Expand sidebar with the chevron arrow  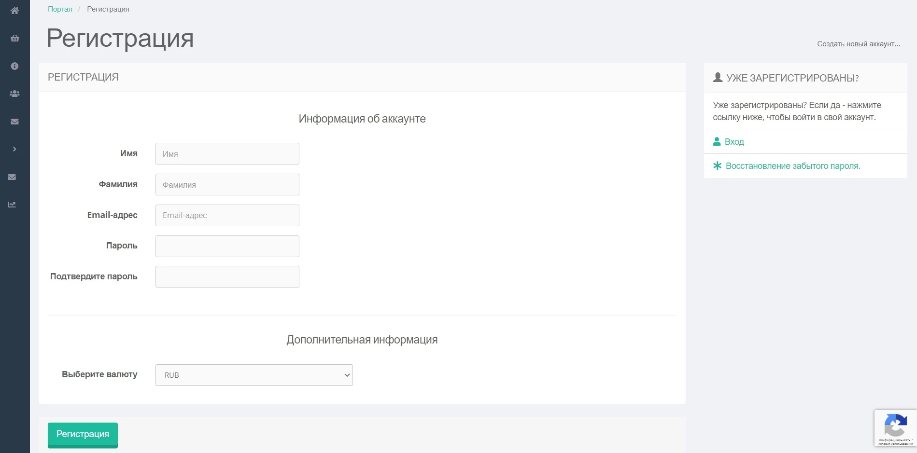15,149
